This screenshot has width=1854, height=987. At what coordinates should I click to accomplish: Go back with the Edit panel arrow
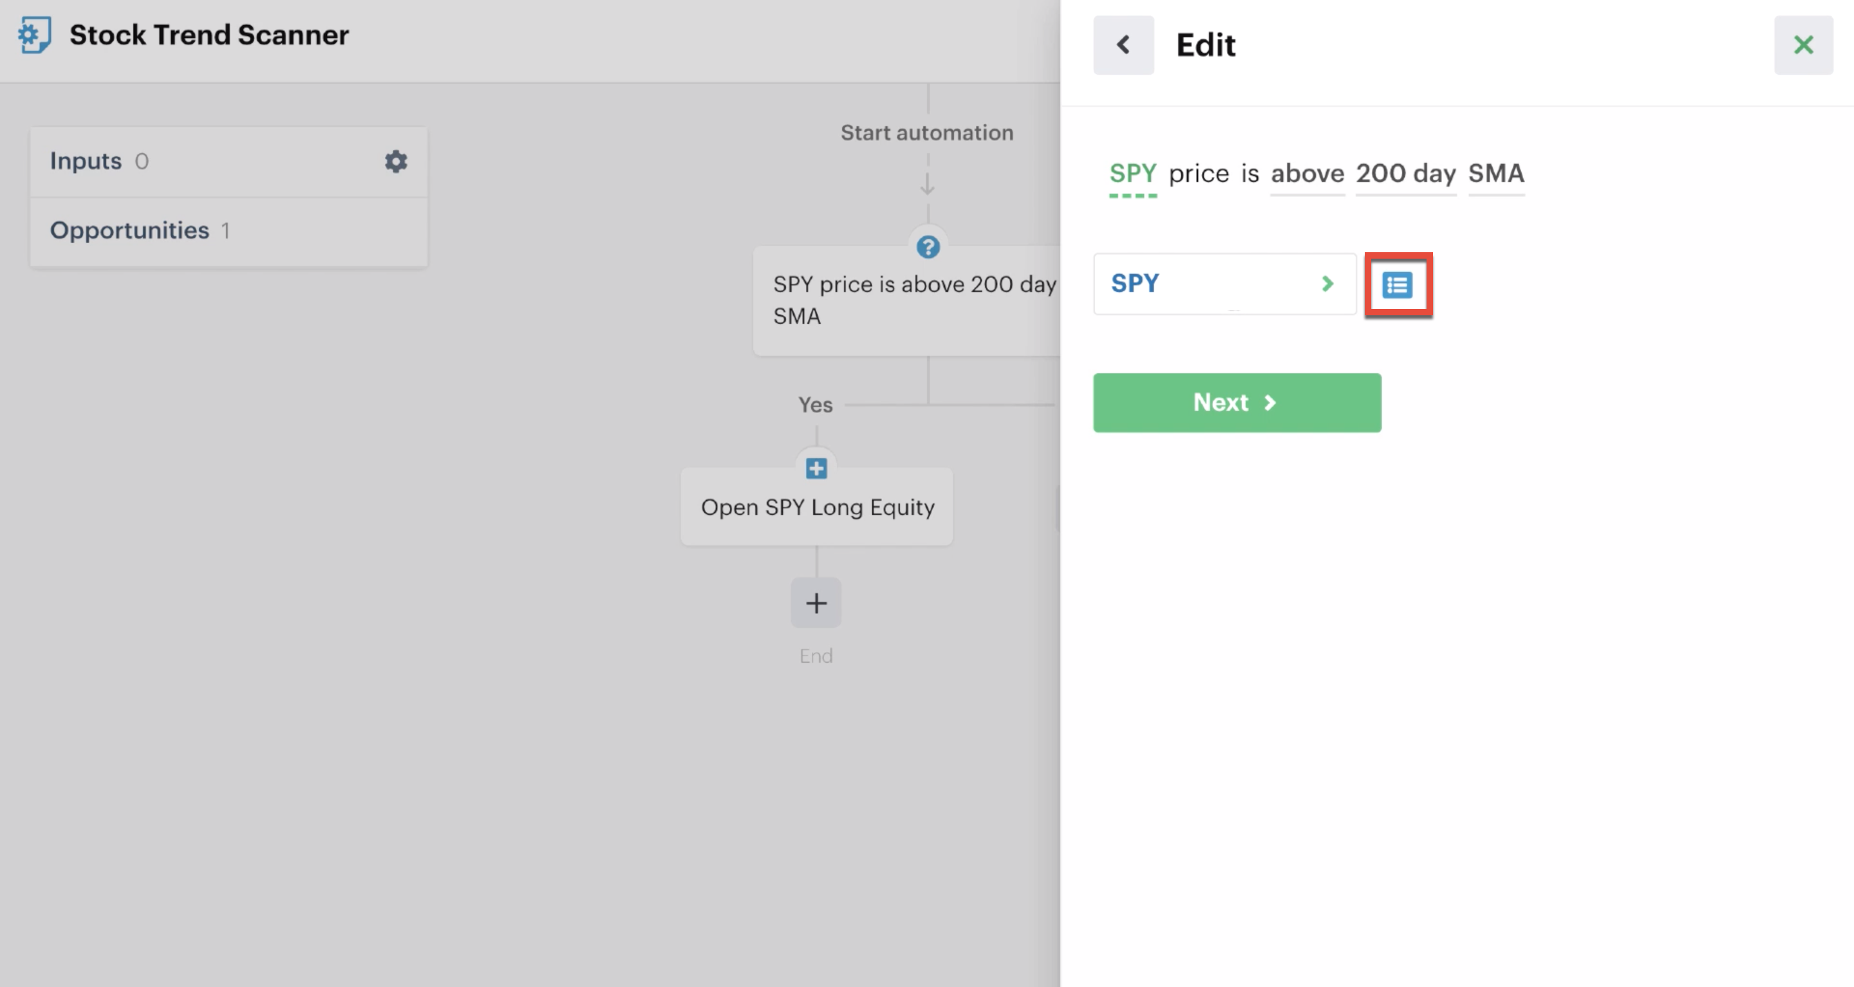pyautogui.click(x=1123, y=45)
